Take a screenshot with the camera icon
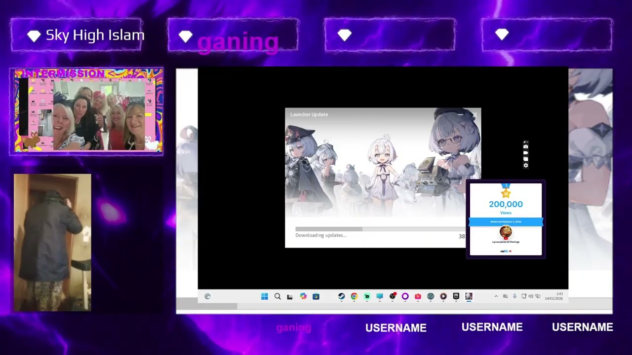Screen dimensions: 632x355 pos(526,147)
